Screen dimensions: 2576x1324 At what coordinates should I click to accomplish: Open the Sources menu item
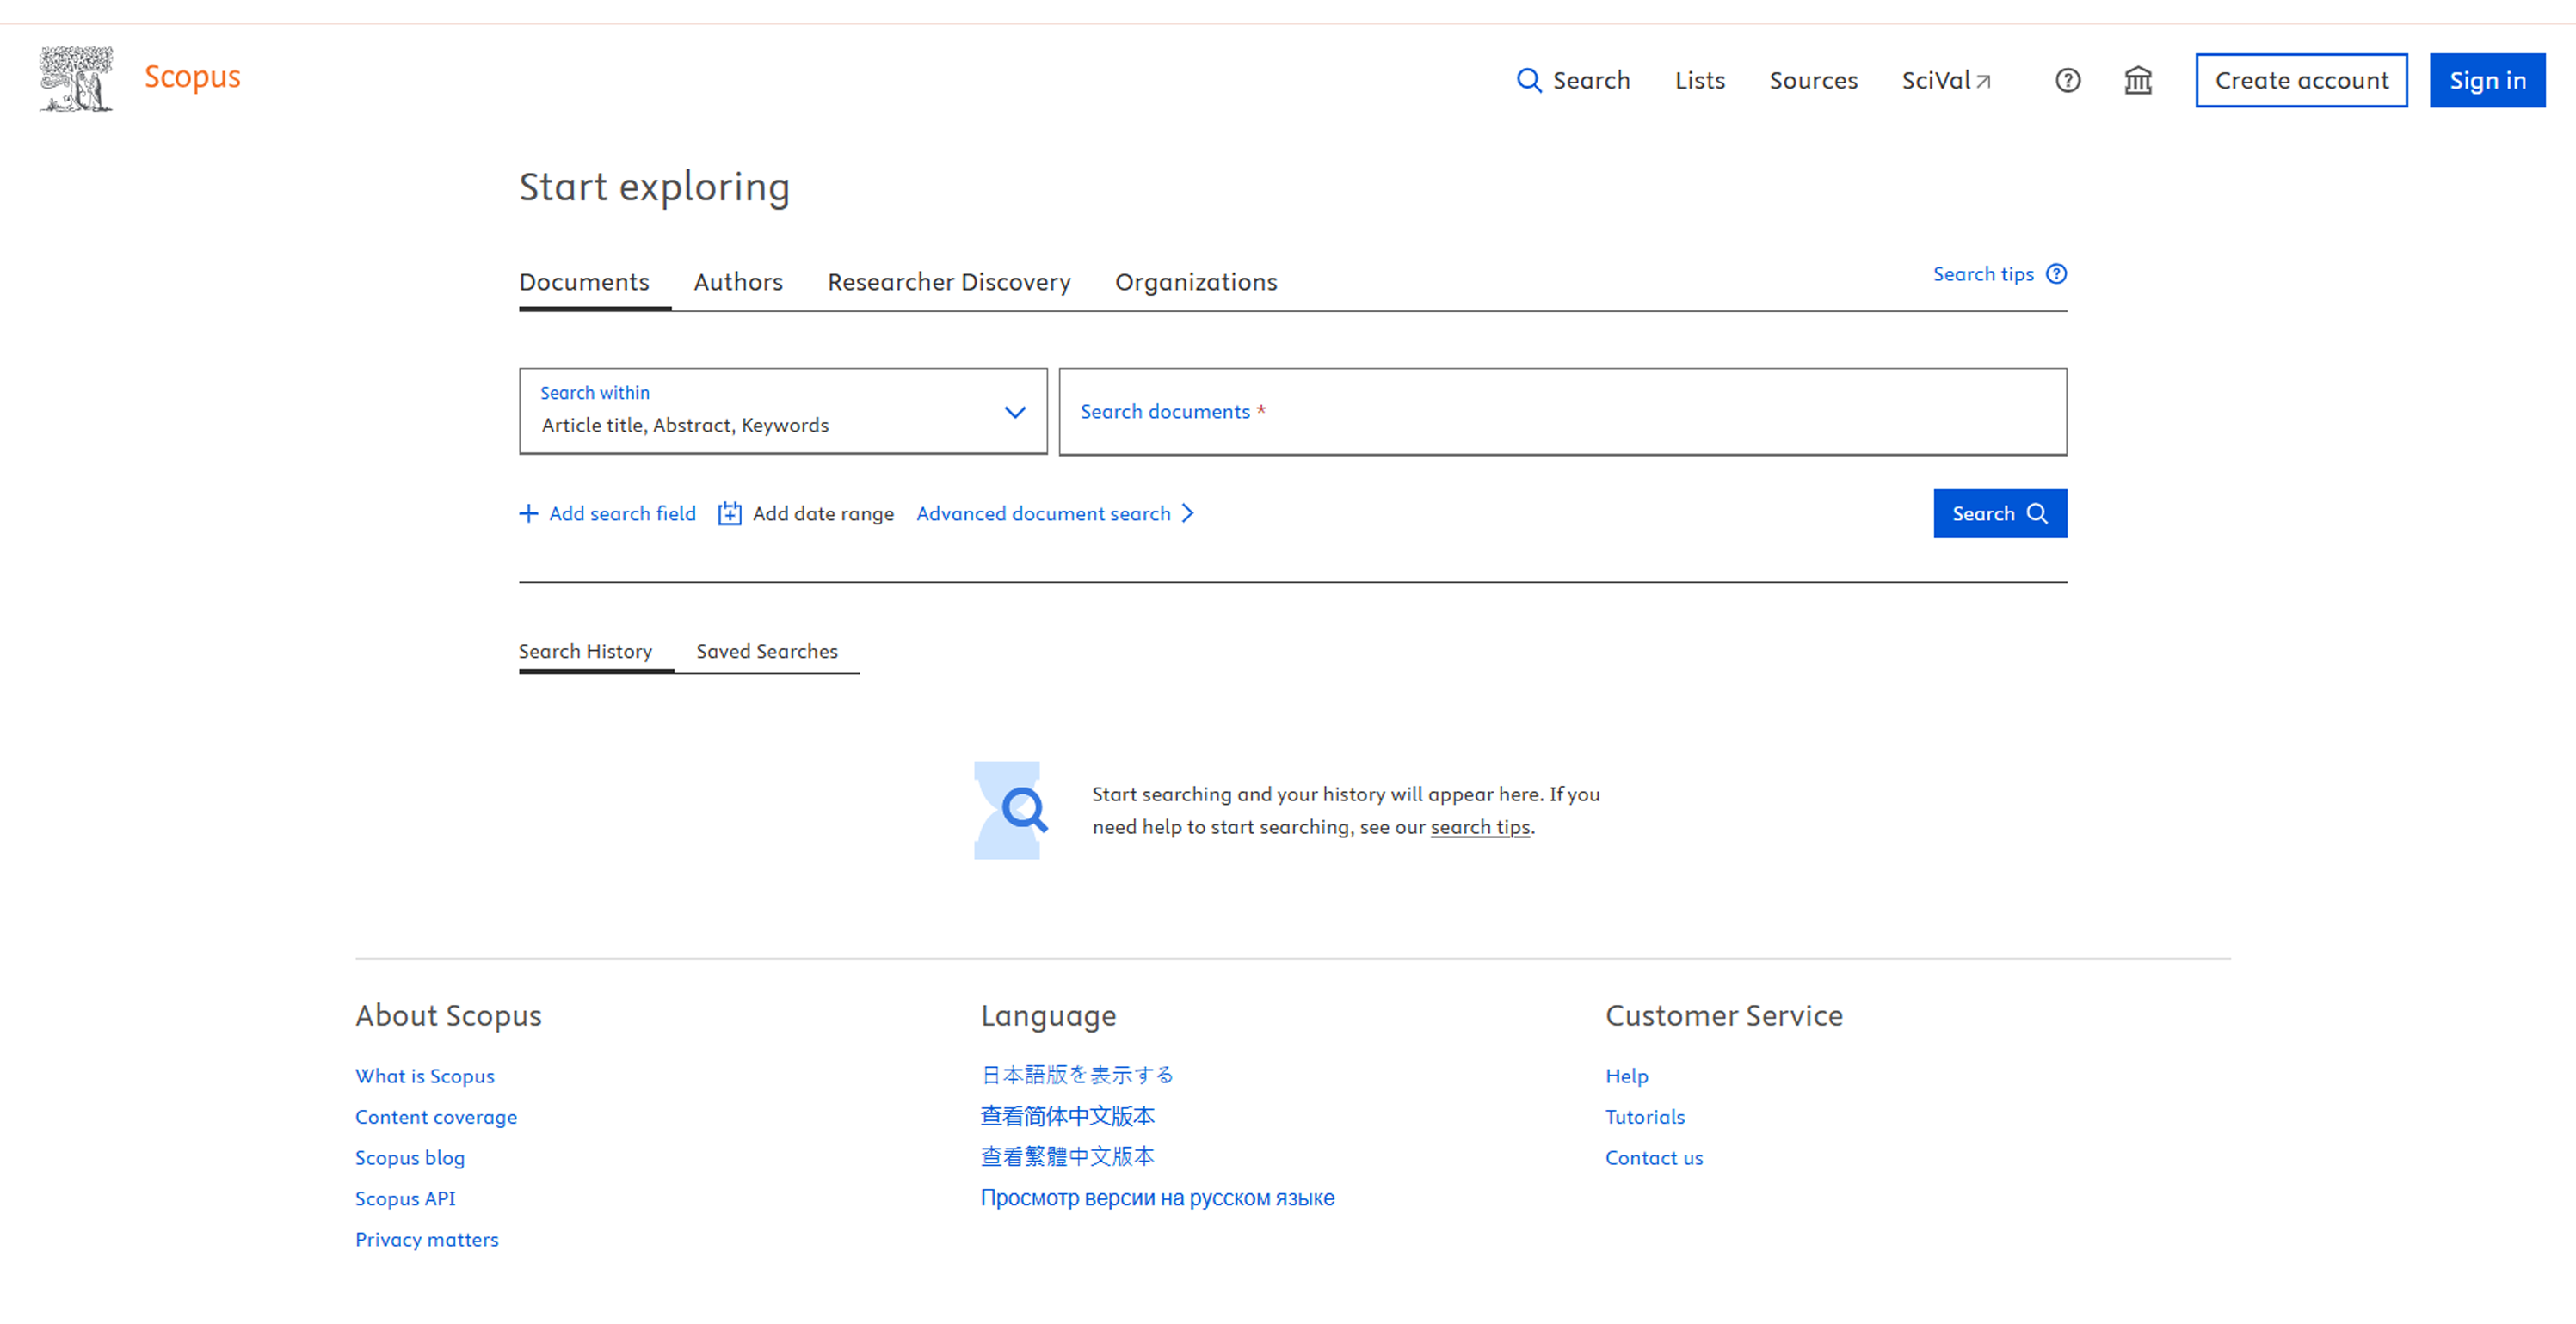coord(1812,80)
